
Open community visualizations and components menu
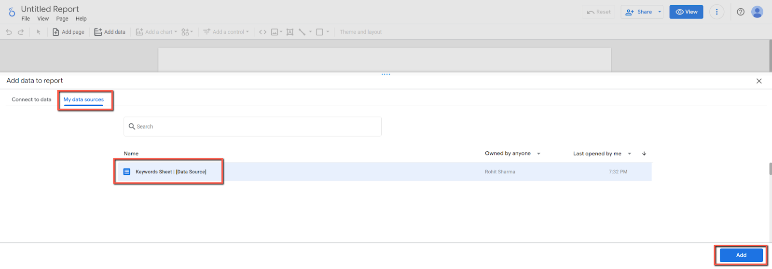point(187,32)
